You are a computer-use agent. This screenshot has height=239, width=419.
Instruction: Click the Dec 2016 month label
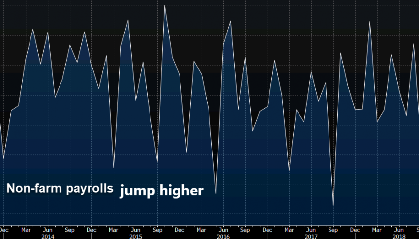click(x=267, y=229)
